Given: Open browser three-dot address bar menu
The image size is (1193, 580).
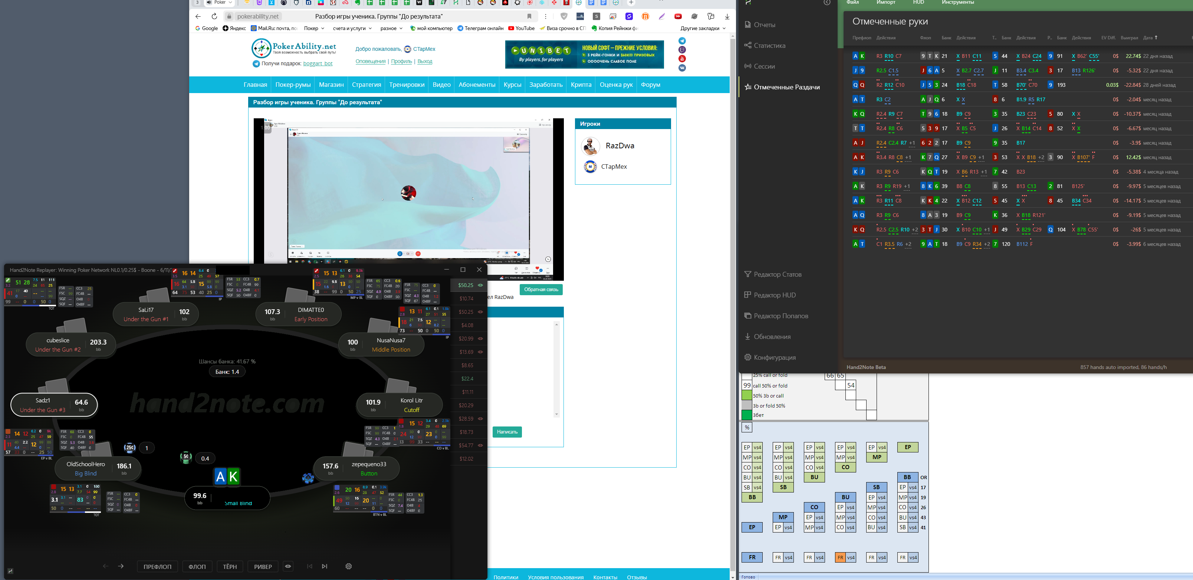Looking at the screenshot, I should pyautogui.click(x=546, y=16).
